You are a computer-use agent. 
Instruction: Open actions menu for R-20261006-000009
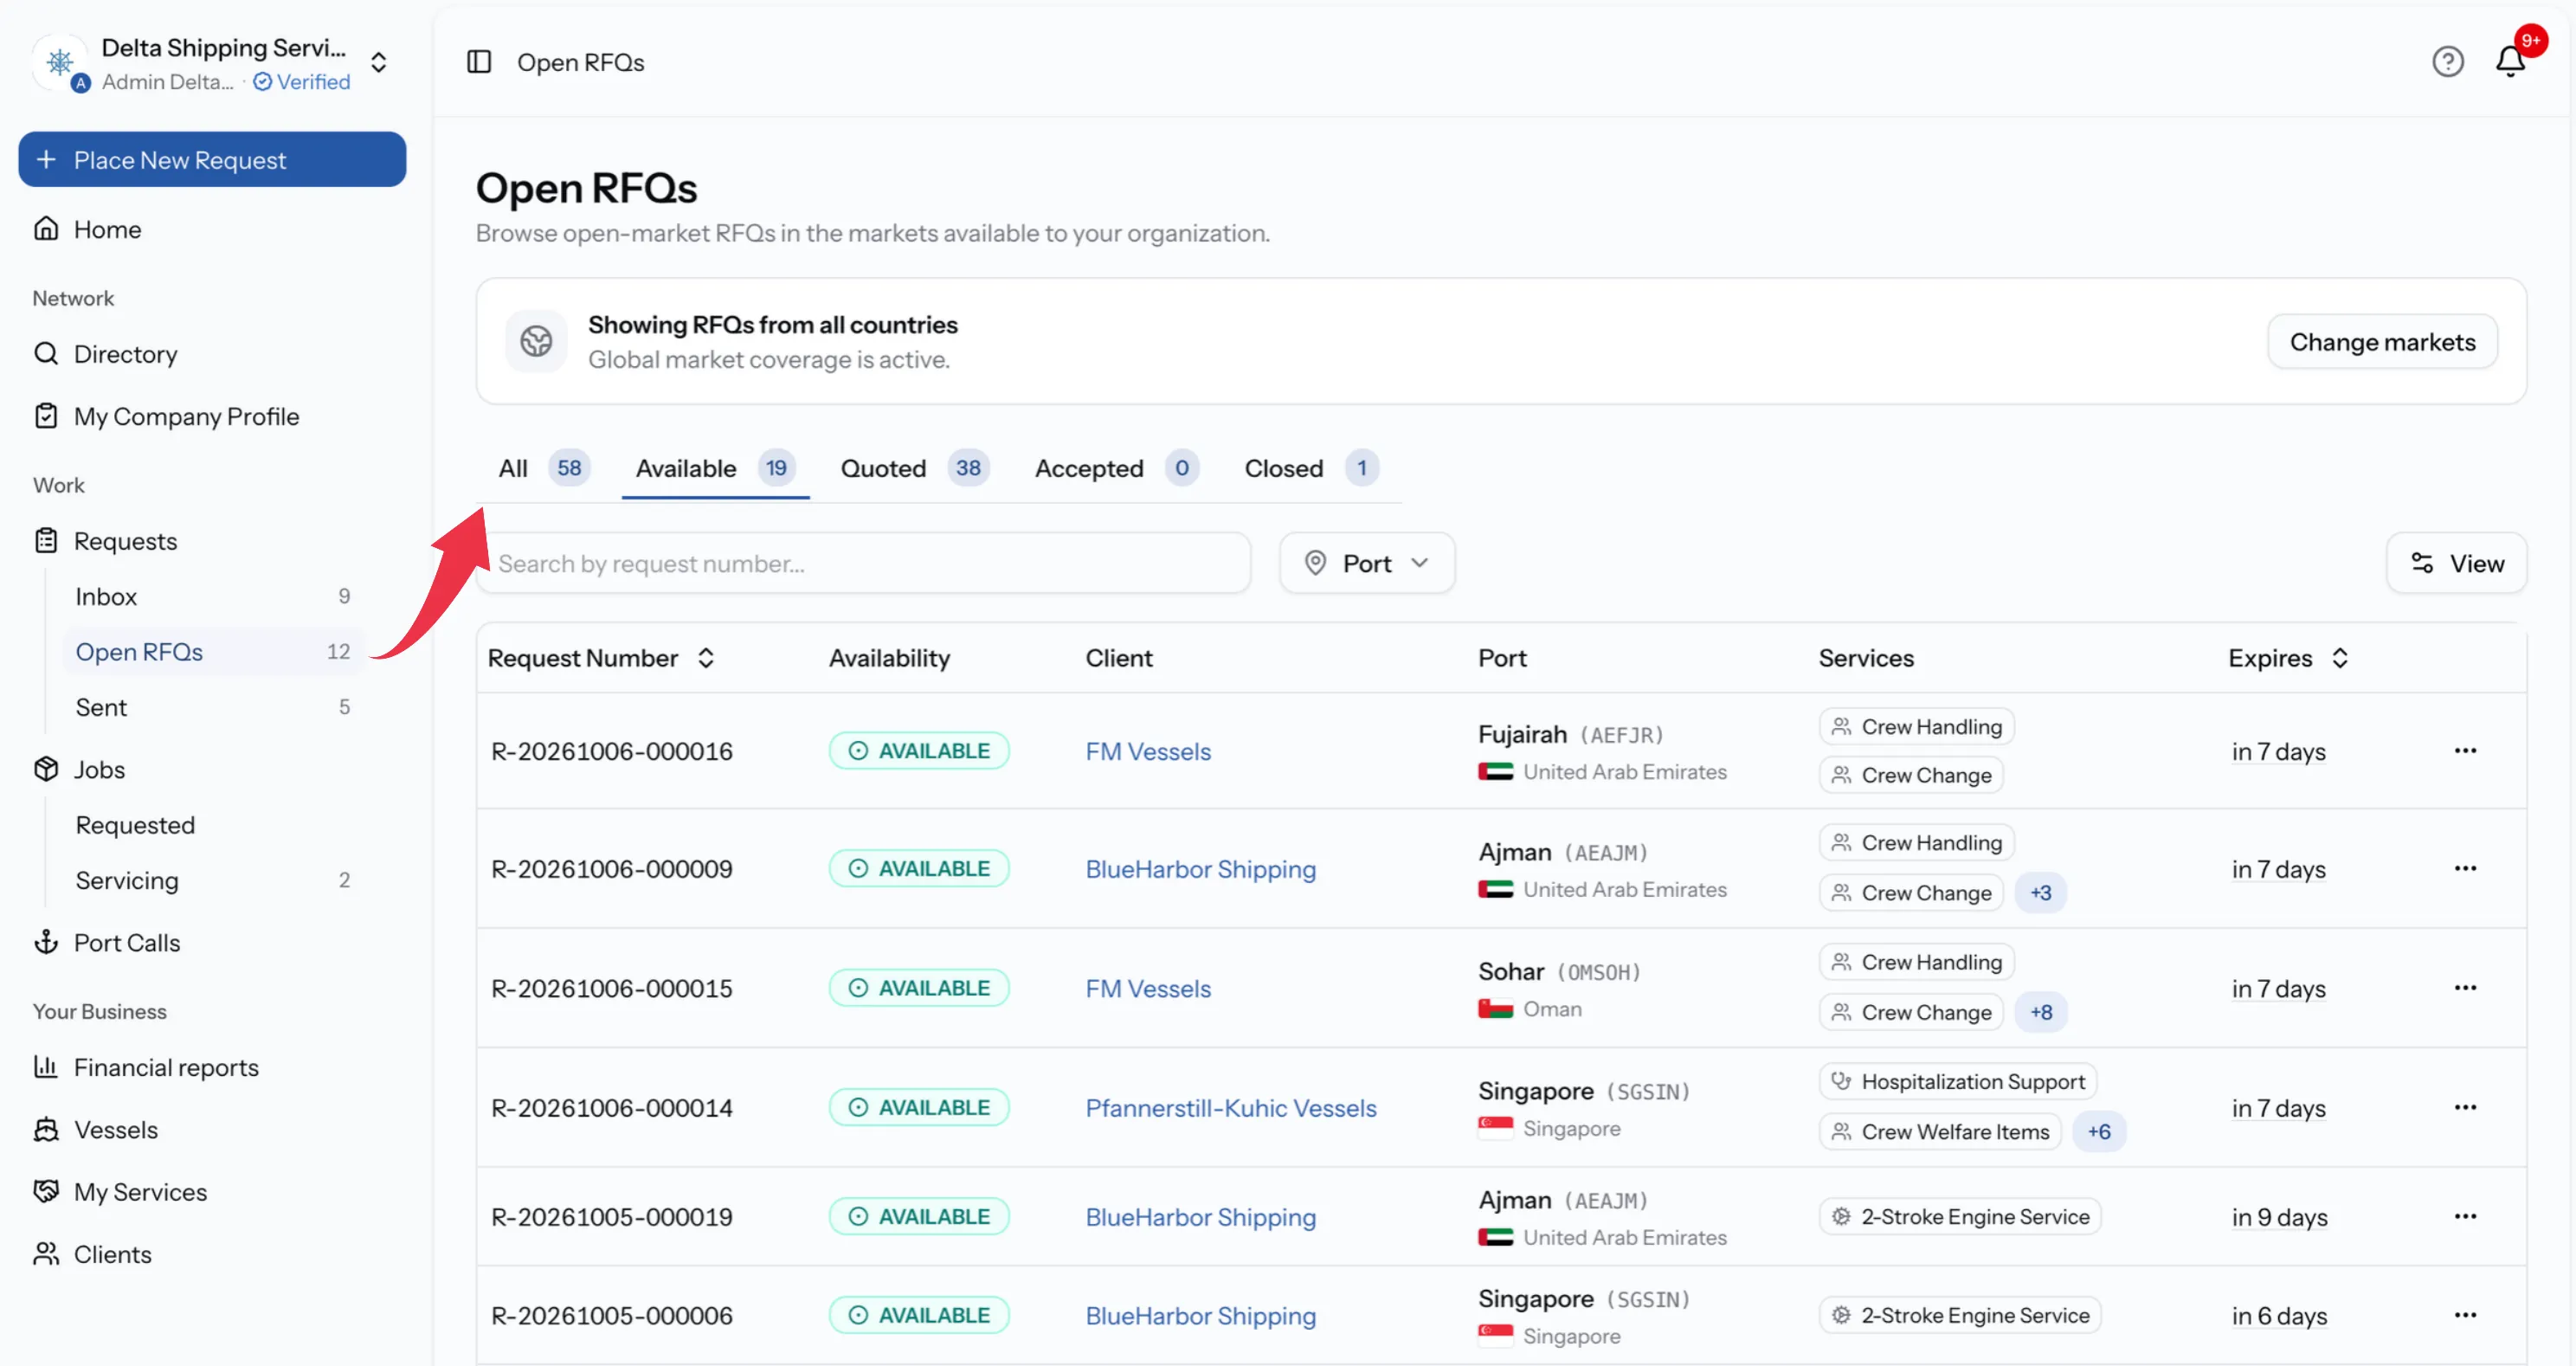2465,868
